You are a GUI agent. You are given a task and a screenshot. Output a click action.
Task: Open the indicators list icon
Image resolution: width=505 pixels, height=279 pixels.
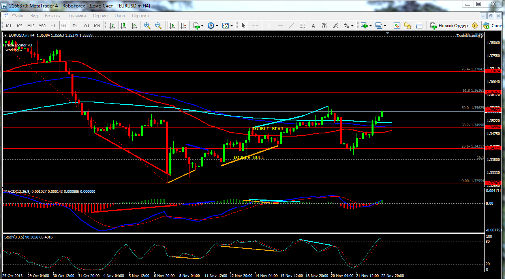pyautogui.click(x=197, y=26)
